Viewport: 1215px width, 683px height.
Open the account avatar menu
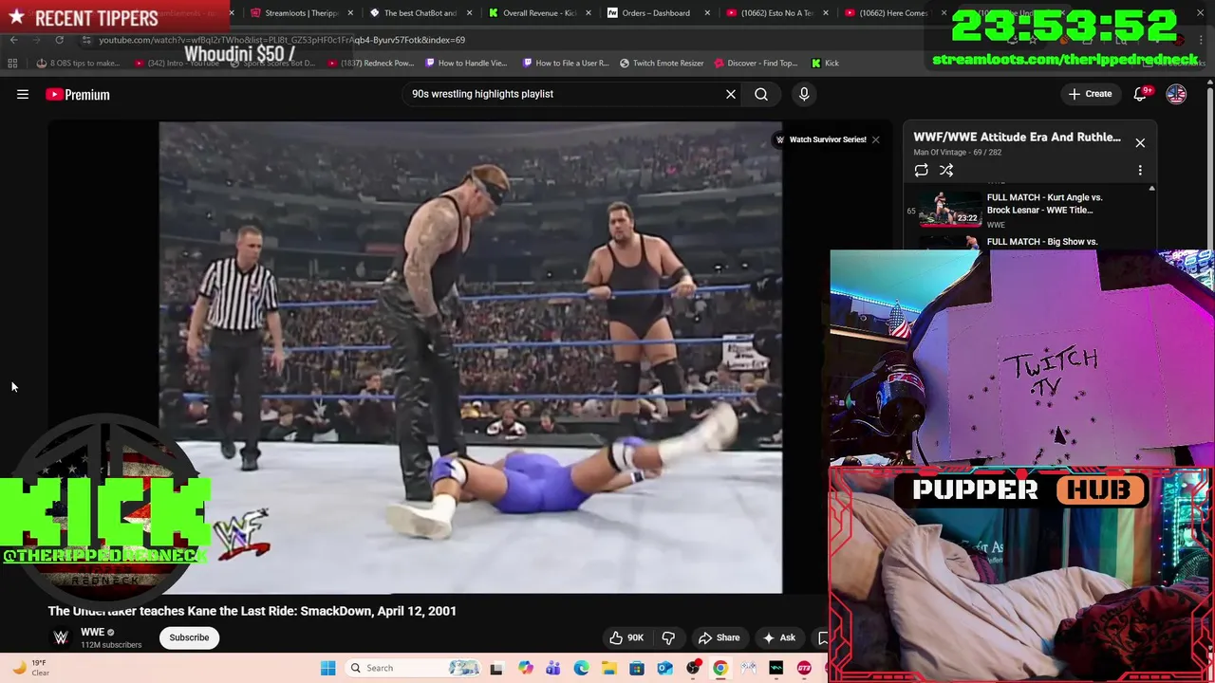[x=1176, y=94]
